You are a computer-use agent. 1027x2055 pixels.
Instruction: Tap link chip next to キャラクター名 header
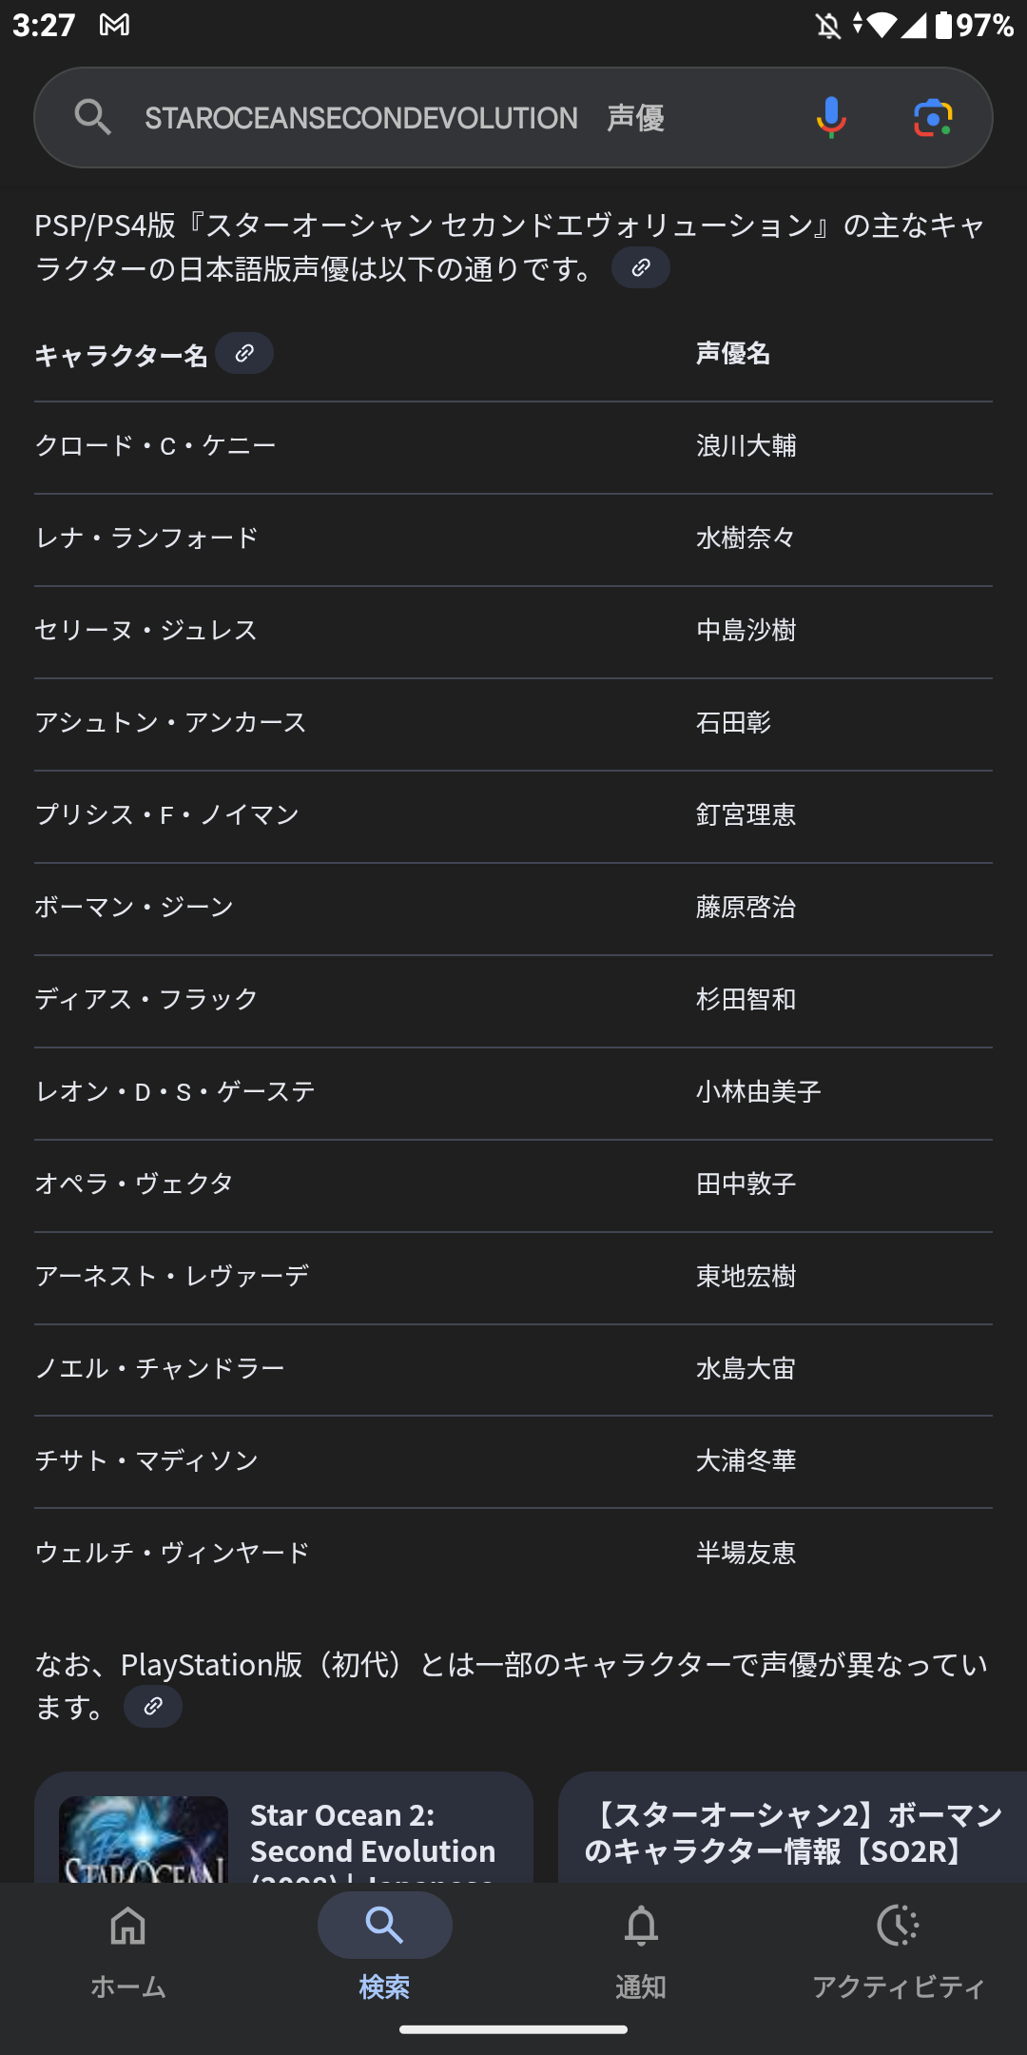point(244,354)
